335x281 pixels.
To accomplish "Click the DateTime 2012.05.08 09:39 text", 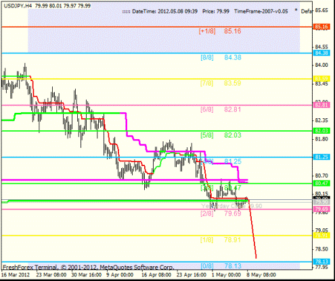I will tap(164, 11).
